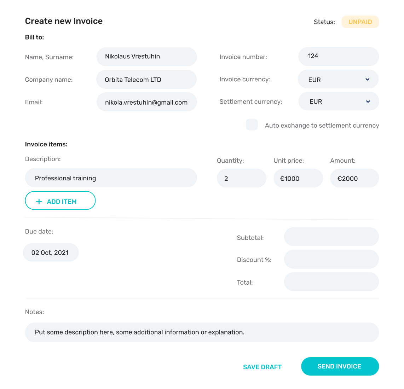The image size is (404, 389).
Task: Edit the Invoice number field
Action: coord(338,56)
